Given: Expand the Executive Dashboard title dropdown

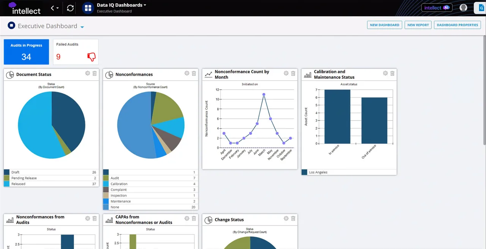Looking at the screenshot, I should tap(82, 27).
